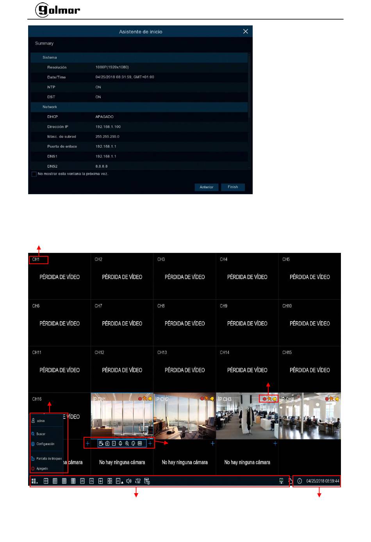Click the motion detection icon on IP CH2

(207, 399)
